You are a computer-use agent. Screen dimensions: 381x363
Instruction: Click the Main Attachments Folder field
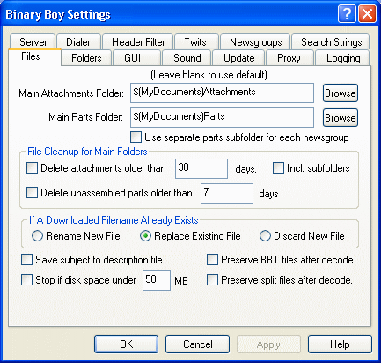[222, 93]
